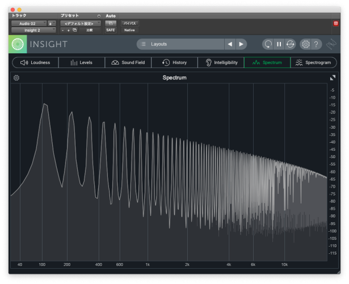
Task: Open the Audio 02 track selector
Action: tap(28, 23)
